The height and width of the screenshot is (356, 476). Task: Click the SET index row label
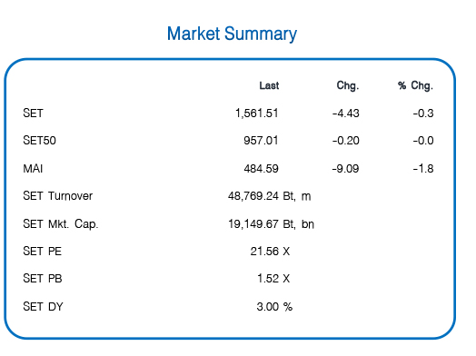[x=33, y=114]
